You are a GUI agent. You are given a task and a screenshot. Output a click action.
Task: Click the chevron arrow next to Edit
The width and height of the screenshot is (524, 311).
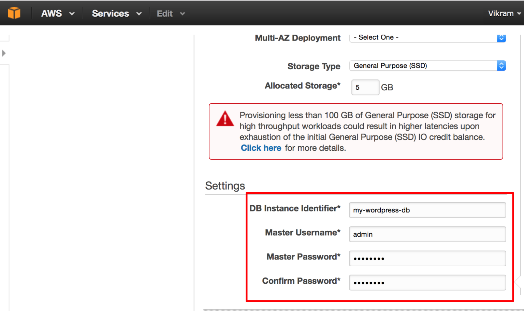point(183,14)
